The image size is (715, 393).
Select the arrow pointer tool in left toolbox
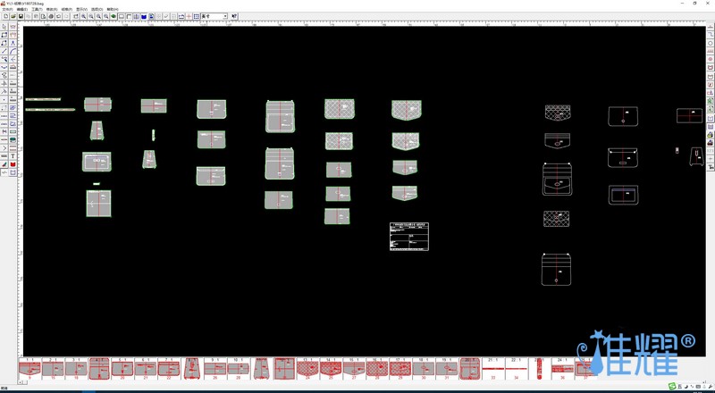click(4, 27)
